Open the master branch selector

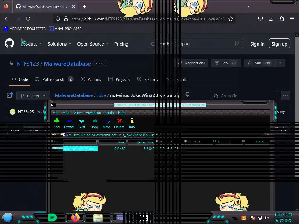(x=33, y=96)
